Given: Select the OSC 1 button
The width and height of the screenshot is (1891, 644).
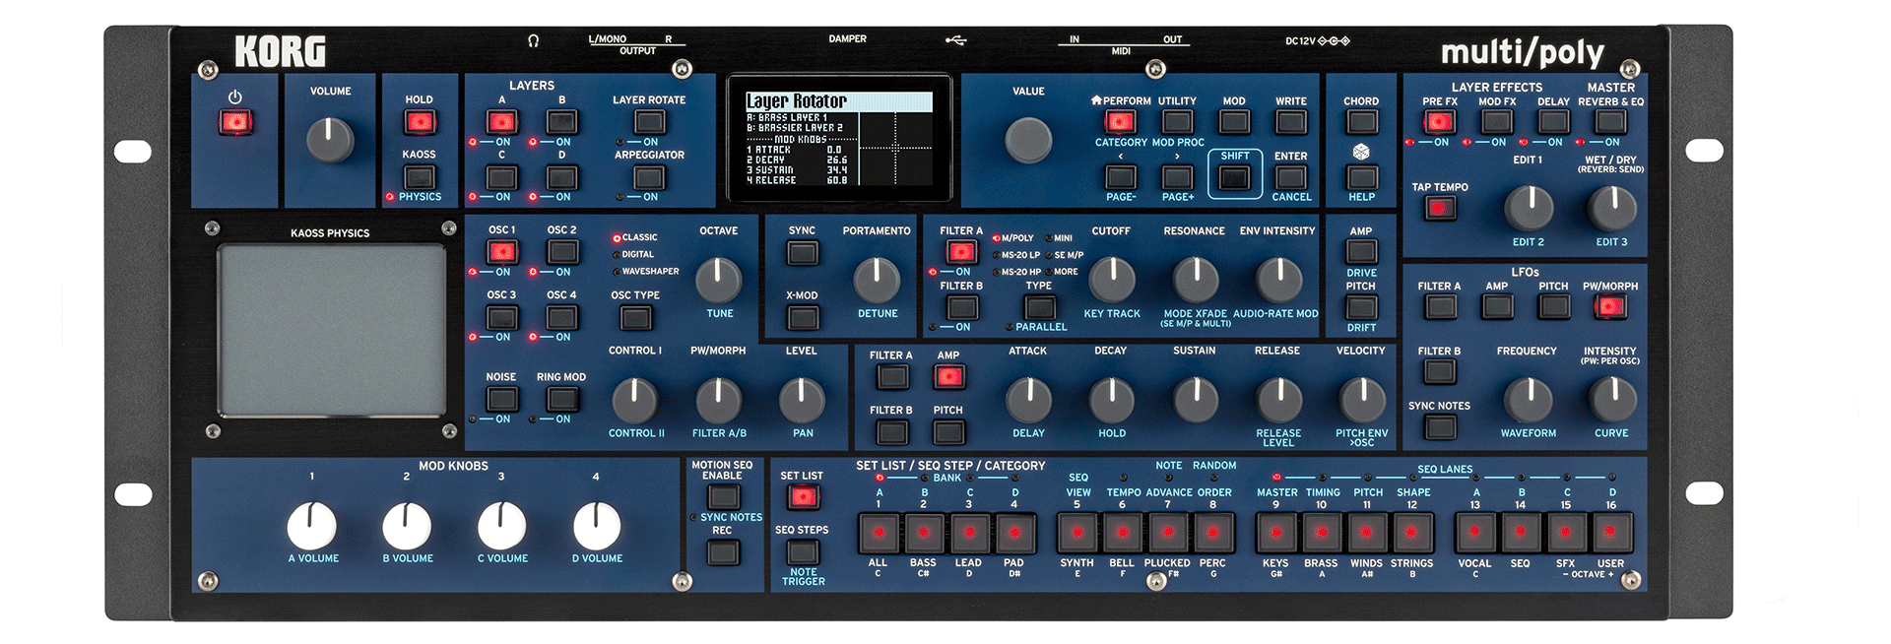Looking at the screenshot, I should pyautogui.click(x=502, y=251).
